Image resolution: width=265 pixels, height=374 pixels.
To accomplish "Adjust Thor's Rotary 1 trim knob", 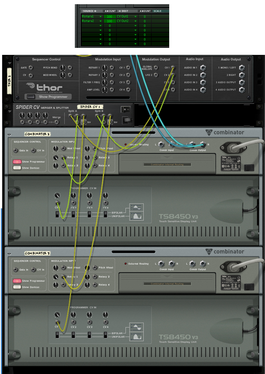I will click(x=105, y=68).
